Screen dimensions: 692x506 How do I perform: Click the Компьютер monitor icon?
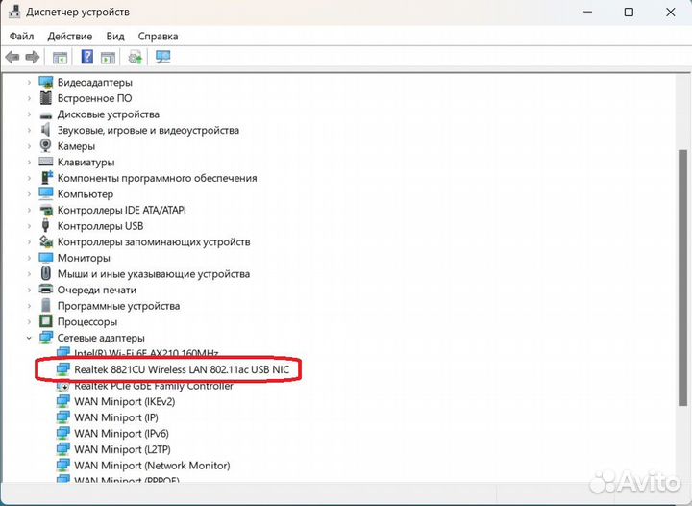pos(46,193)
